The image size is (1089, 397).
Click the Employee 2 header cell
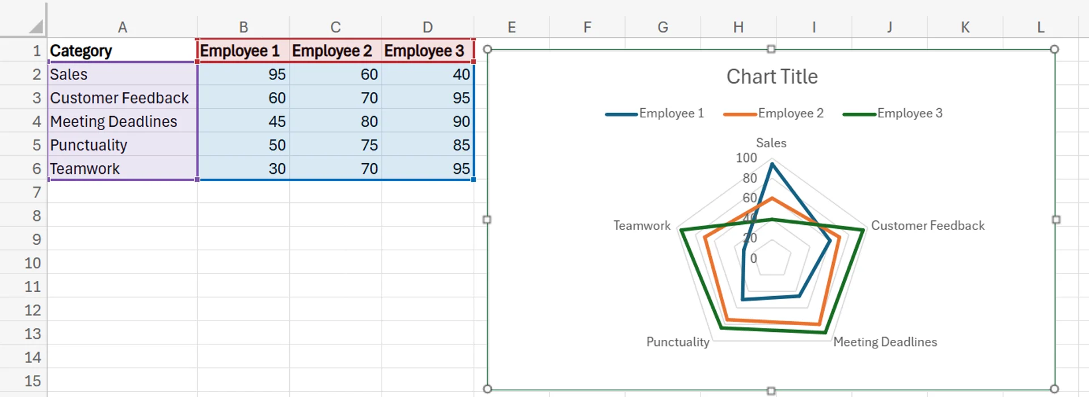(336, 50)
